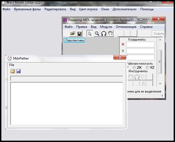Open the Редактировать menu

click(55, 9)
